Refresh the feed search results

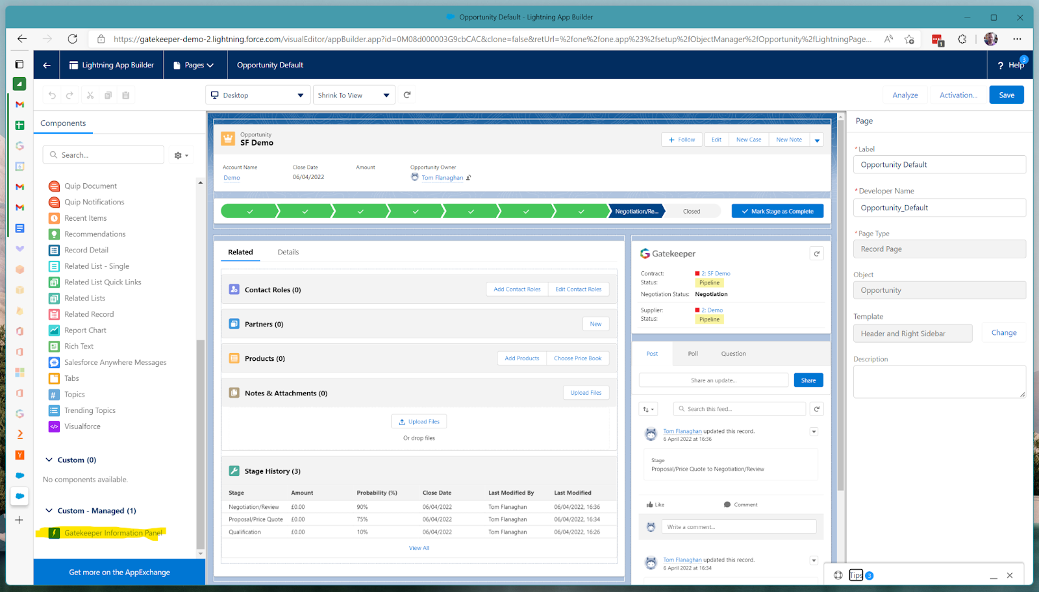pyautogui.click(x=817, y=409)
